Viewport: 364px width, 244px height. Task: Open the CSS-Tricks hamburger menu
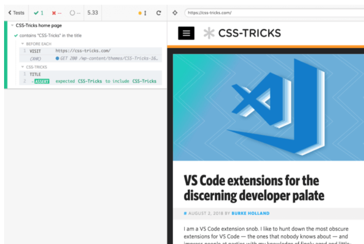click(186, 33)
